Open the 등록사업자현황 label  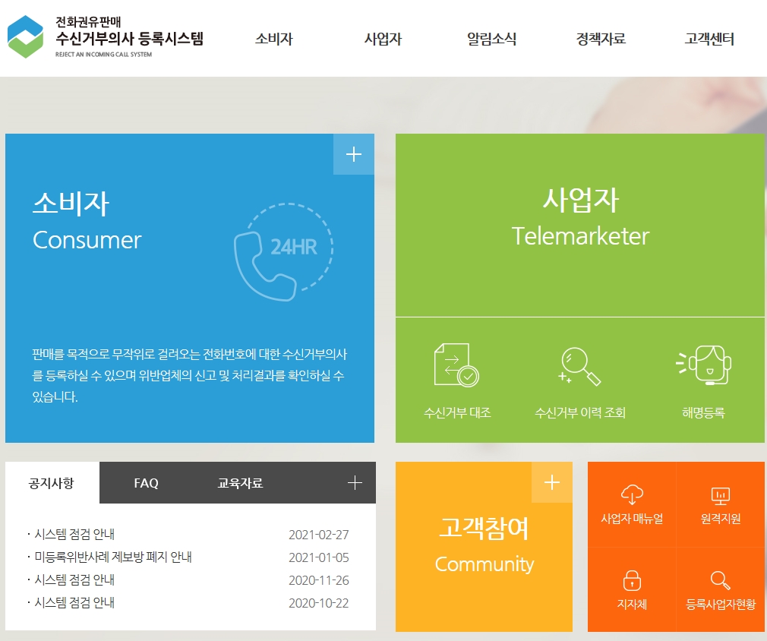click(721, 605)
